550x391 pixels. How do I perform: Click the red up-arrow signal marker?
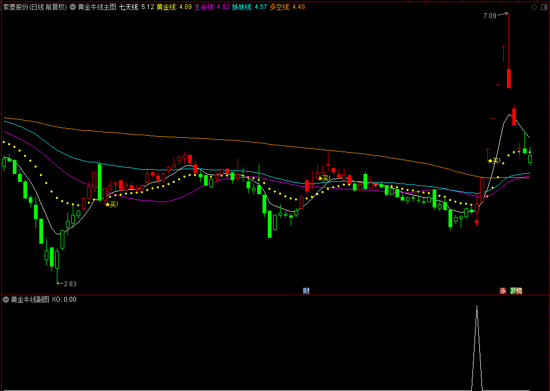476,222
